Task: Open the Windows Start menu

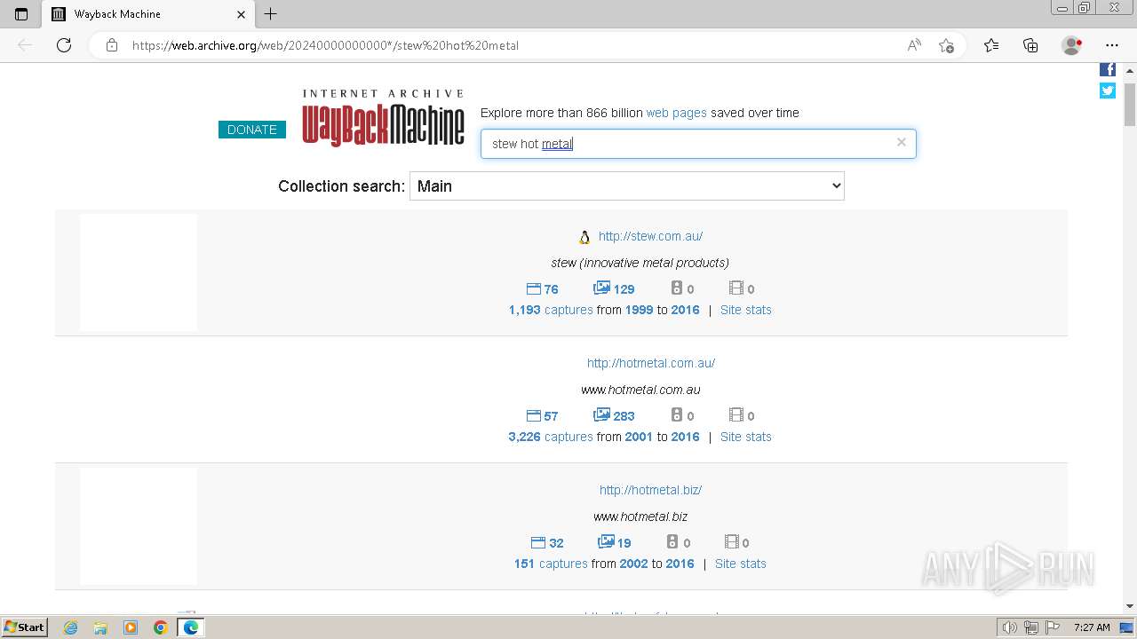Action: [x=24, y=627]
